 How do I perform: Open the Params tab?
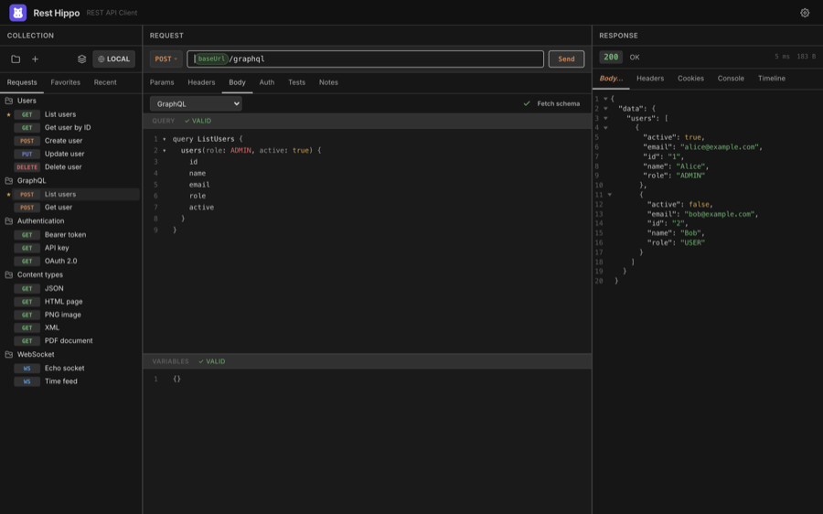click(x=162, y=82)
